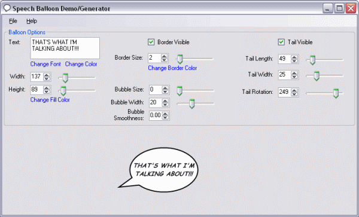Maximize the Speech Balloon Demo window
Image resolution: width=359 pixels, height=217 pixels.
point(339,8)
